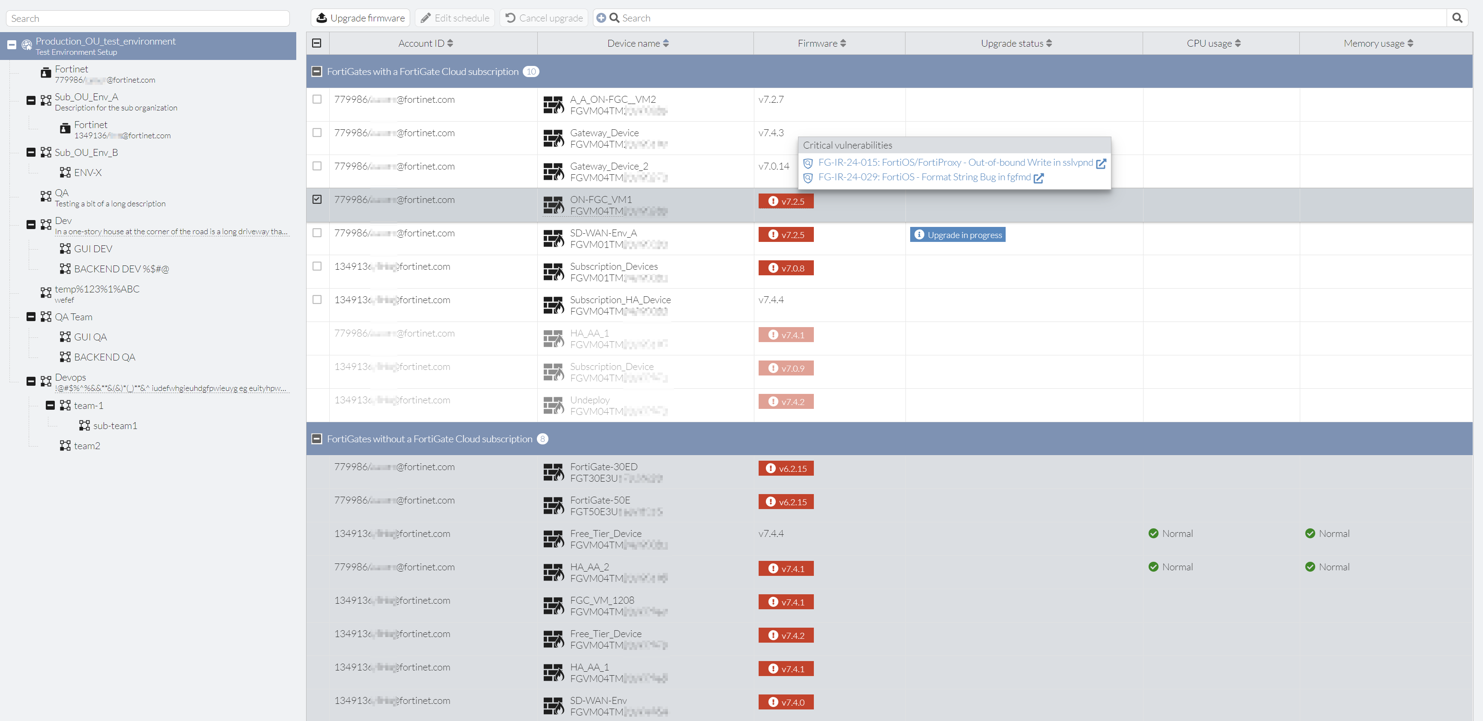Uncheck the ON-FGC_VM1 row checkbox

click(317, 199)
